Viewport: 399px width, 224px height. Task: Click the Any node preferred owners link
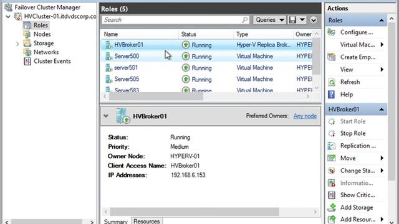[305, 116]
